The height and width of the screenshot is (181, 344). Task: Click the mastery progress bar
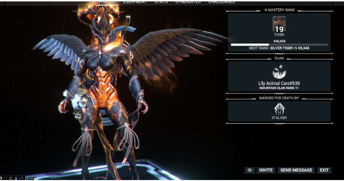click(279, 45)
